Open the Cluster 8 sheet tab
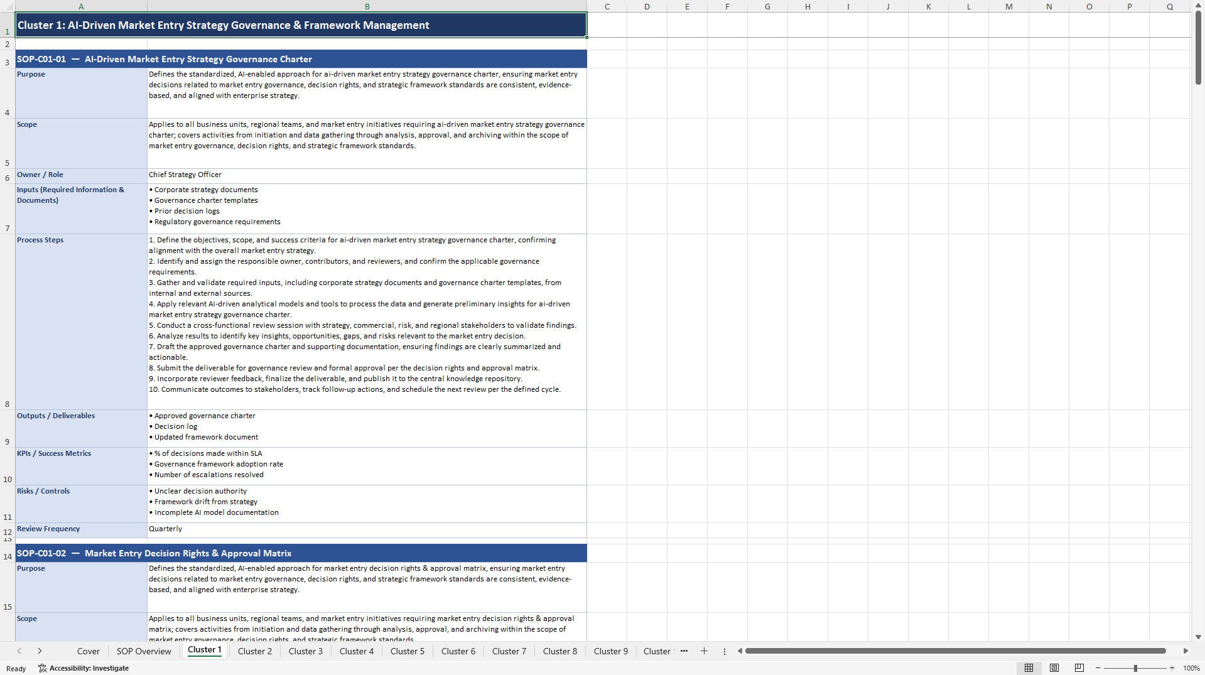Image resolution: width=1205 pixels, height=675 pixels. click(560, 651)
